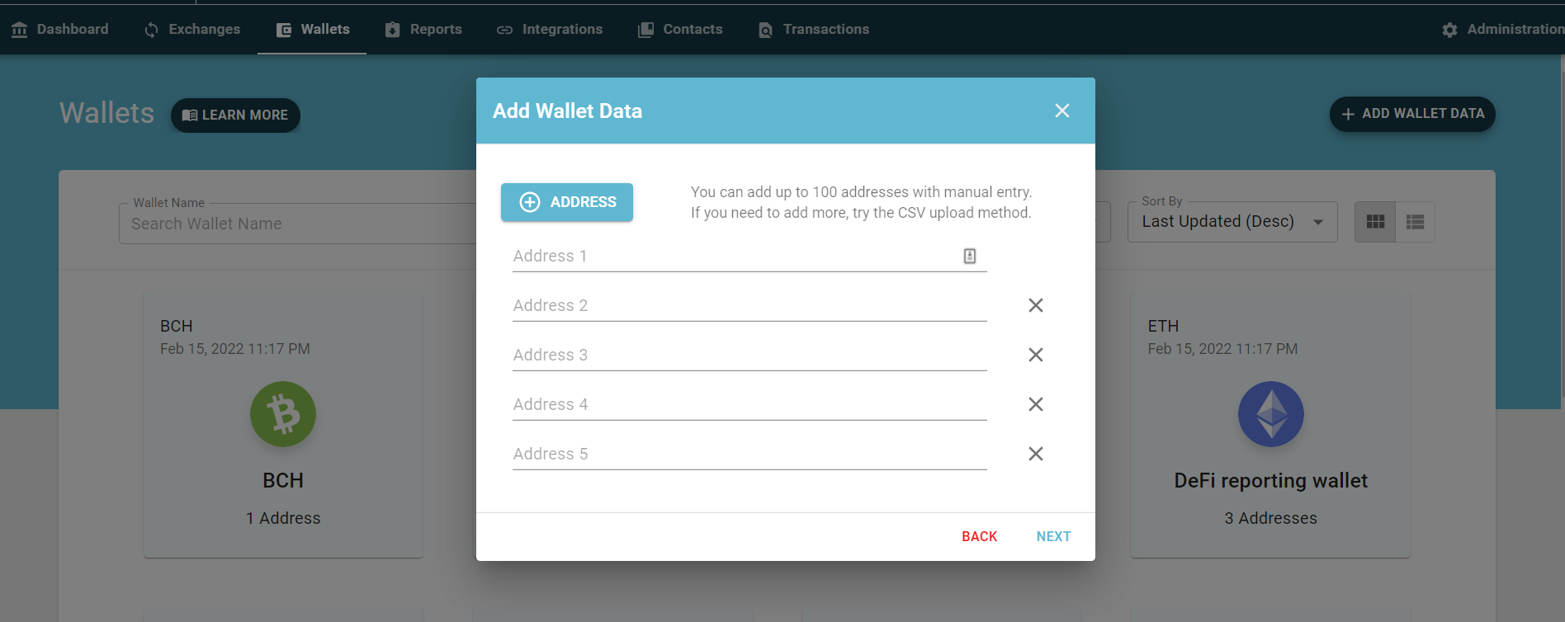Open the LEARN MORE link
The width and height of the screenshot is (1565, 622).
[235, 115]
